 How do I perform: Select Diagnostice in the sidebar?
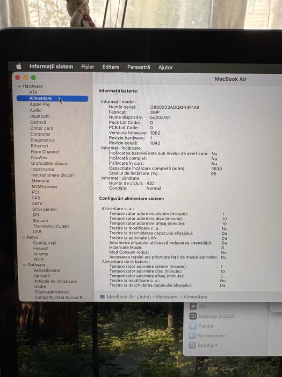[42, 140]
